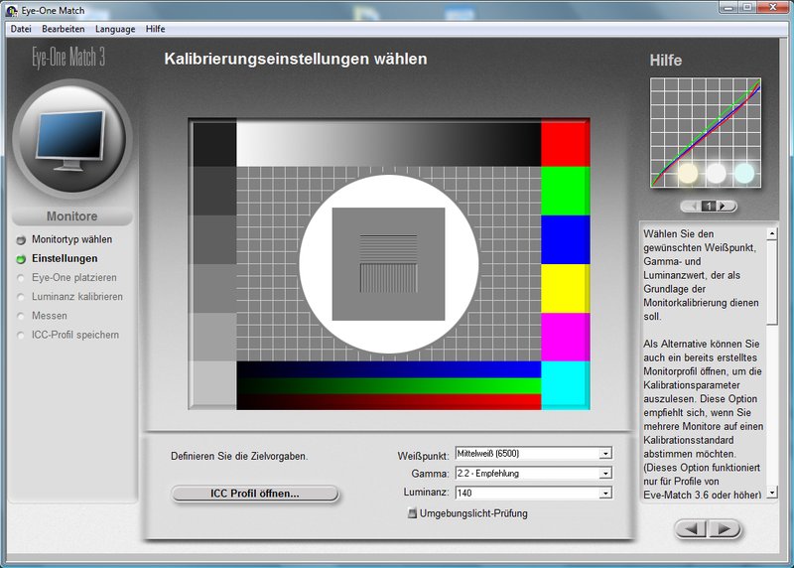Click the red patch in test image
Screen dimensions: 794x568
[565, 144]
